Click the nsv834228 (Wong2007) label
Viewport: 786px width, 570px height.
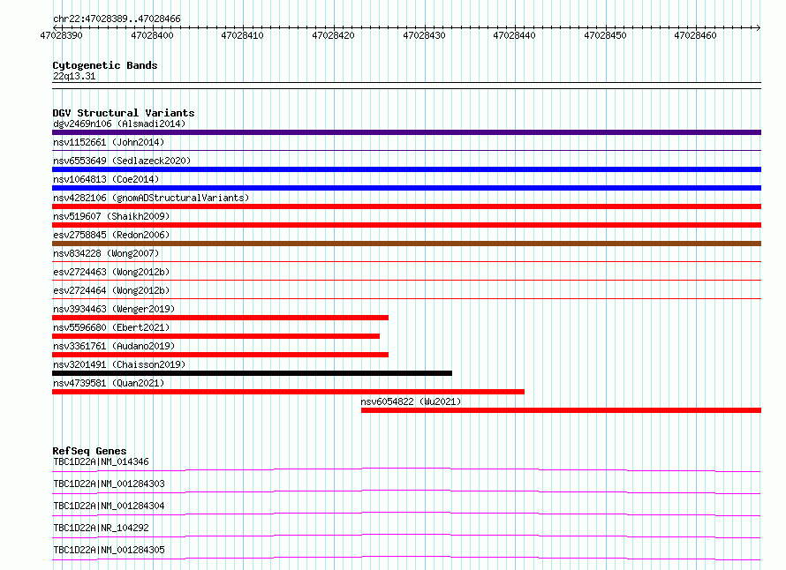click(106, 253)
